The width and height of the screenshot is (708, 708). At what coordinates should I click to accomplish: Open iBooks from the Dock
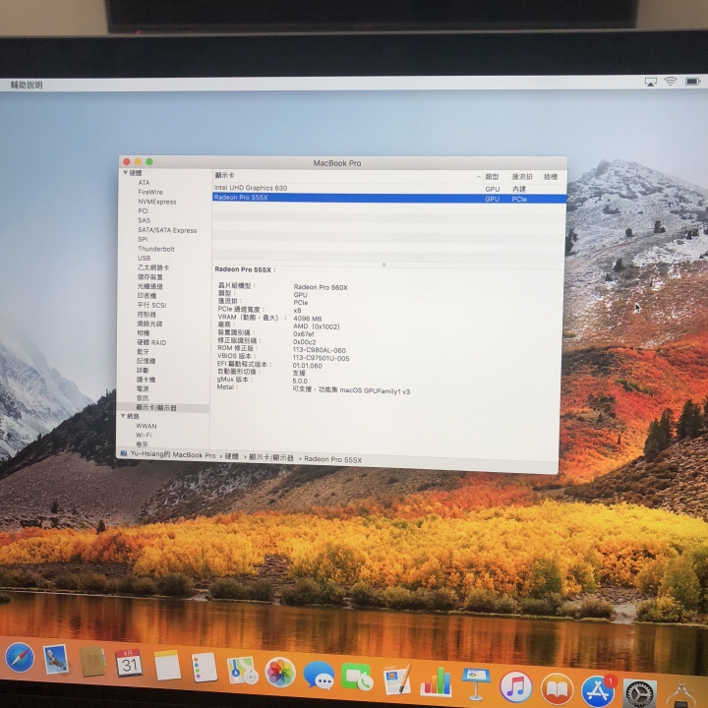[557, 689]
